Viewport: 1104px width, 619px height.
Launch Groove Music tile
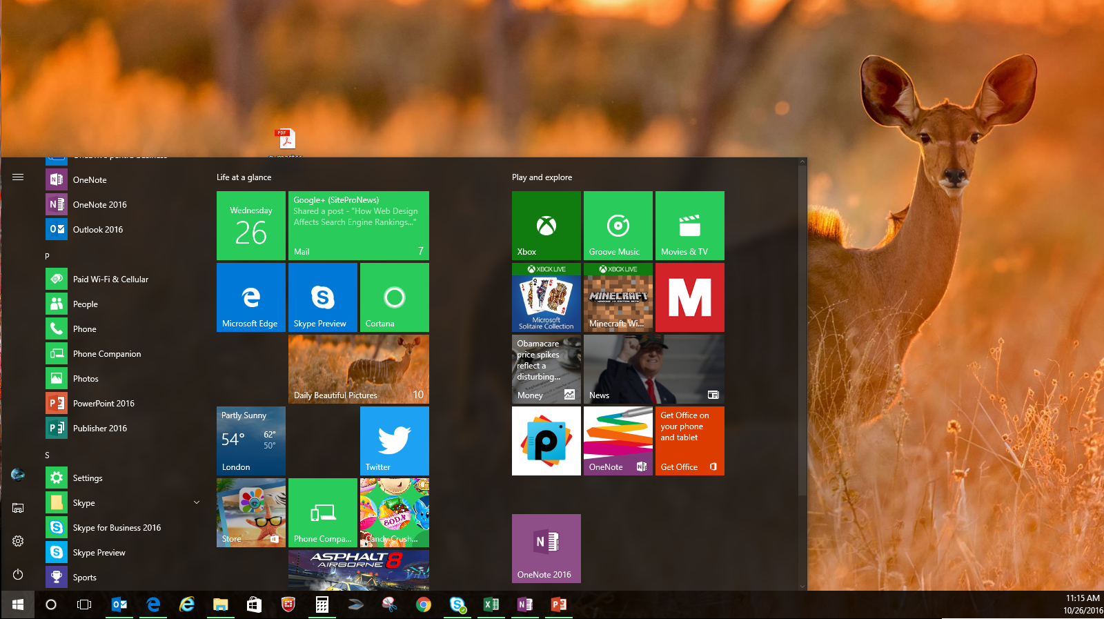pyautogui.click(x=618, y=226)
